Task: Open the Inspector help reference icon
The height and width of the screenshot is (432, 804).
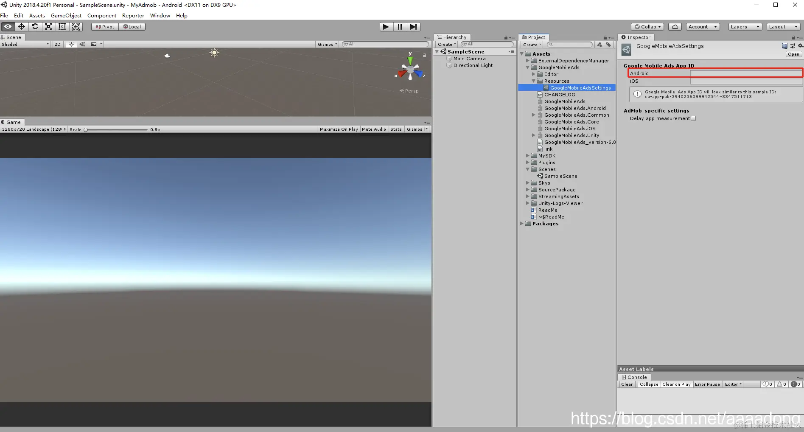Action: point(784,46)
